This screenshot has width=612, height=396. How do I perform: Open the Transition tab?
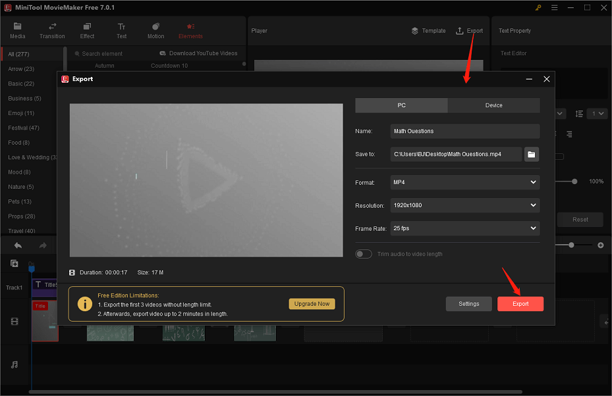(x=52, y=31)
